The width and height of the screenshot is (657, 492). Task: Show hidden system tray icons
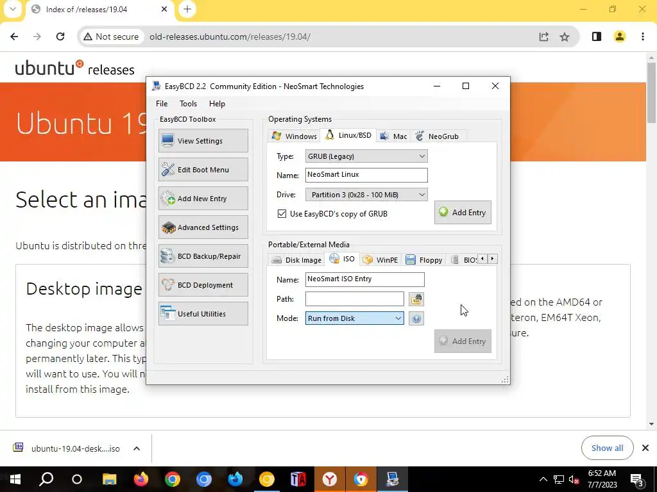(x=543, y=479)
